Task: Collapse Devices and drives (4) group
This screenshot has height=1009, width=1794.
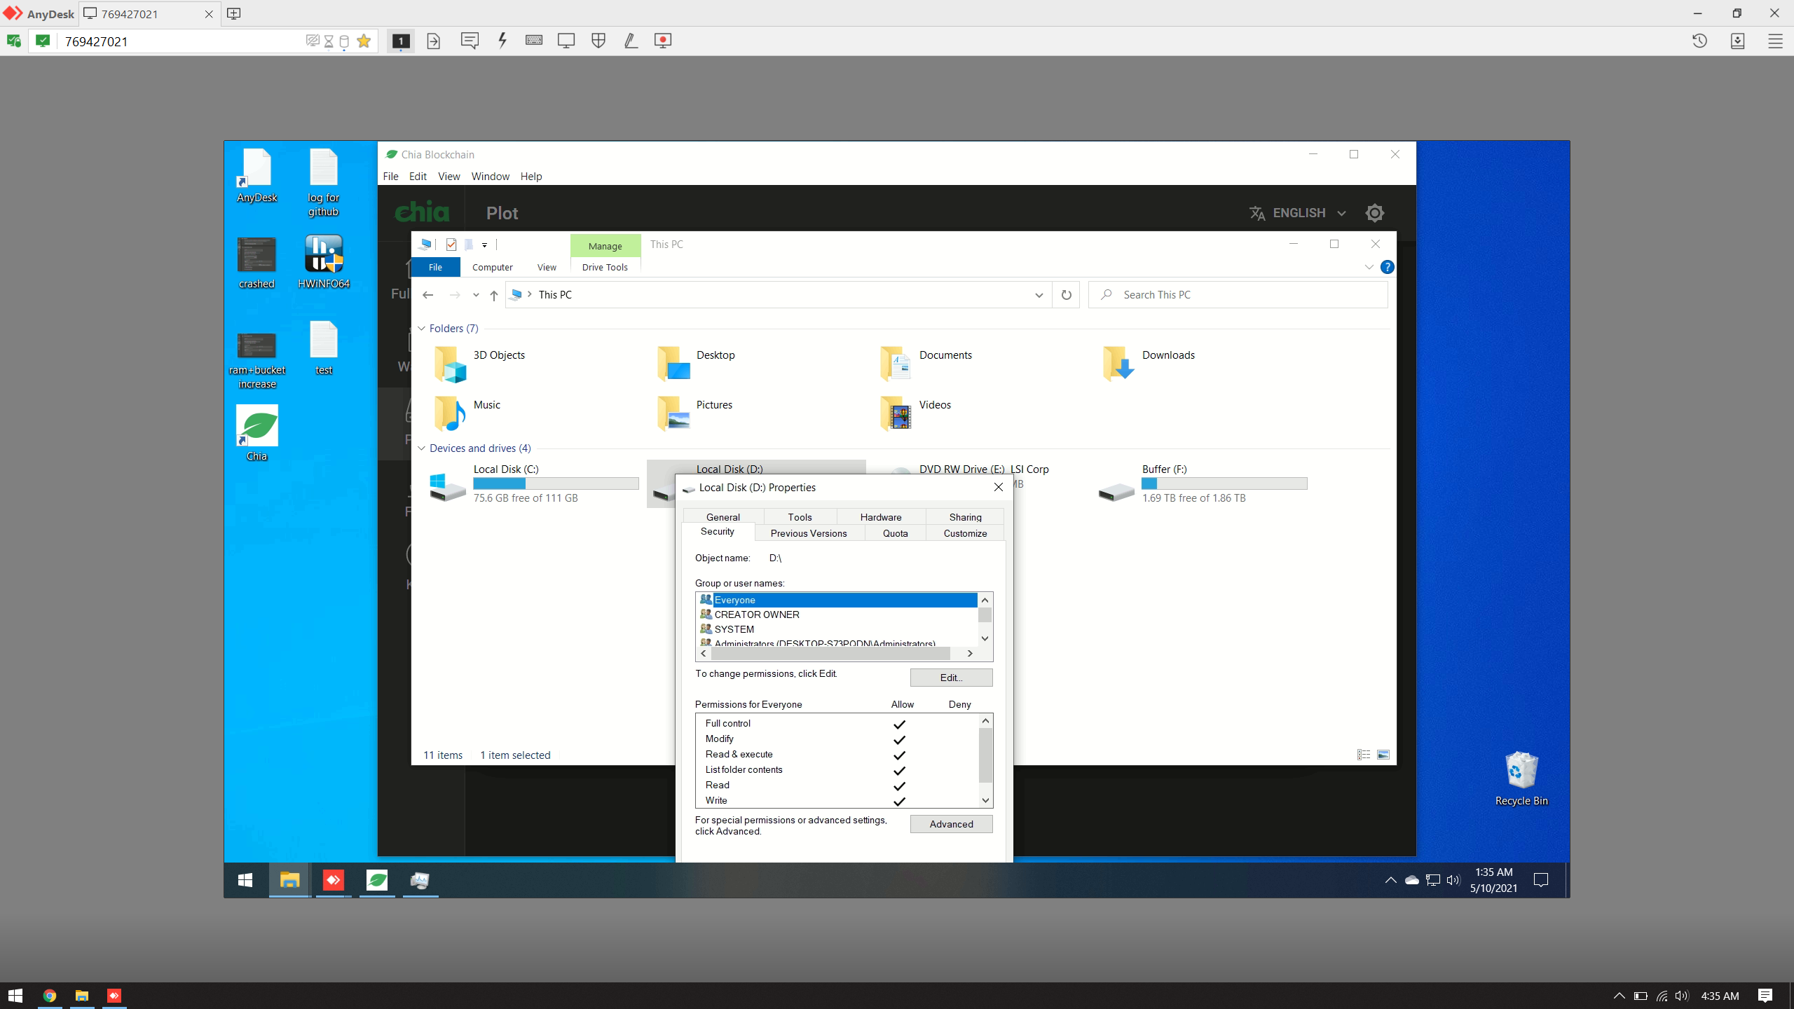Action: (422, 448)
